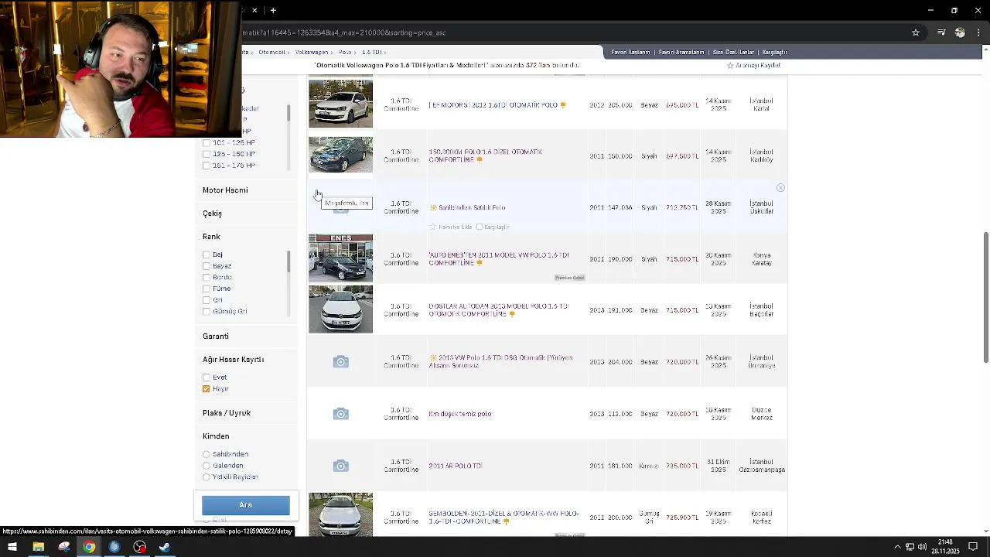Go to Volkswagen breadcrumb
Screen dimensions: 990x557
(312, 53)
